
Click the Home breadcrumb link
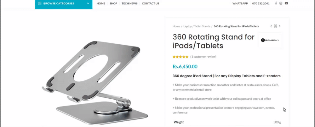click(176, 26)
